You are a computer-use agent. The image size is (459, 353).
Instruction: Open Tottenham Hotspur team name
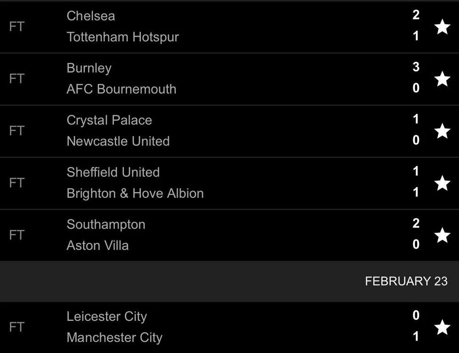[x=123, y=37]
